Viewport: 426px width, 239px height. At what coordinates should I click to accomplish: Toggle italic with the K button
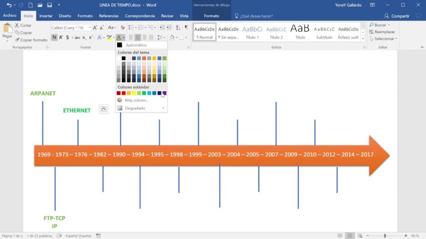pyautogui.click(x=61, y=37)
